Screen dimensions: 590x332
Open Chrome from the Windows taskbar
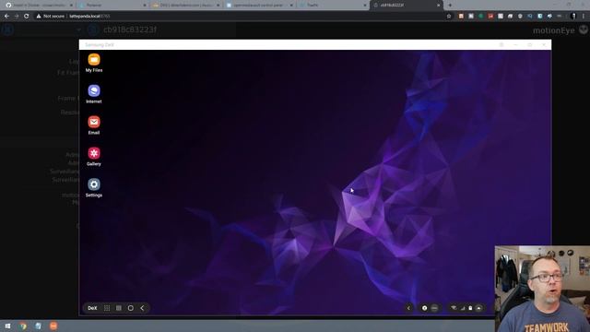coord(23,326)
